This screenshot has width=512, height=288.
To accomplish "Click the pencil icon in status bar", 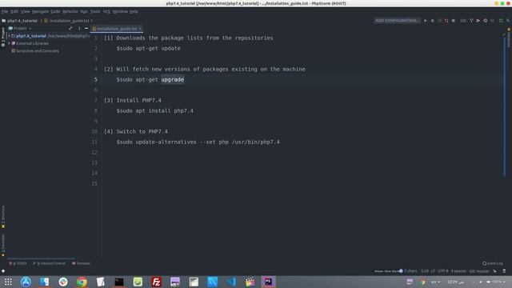I will (494, 271).
